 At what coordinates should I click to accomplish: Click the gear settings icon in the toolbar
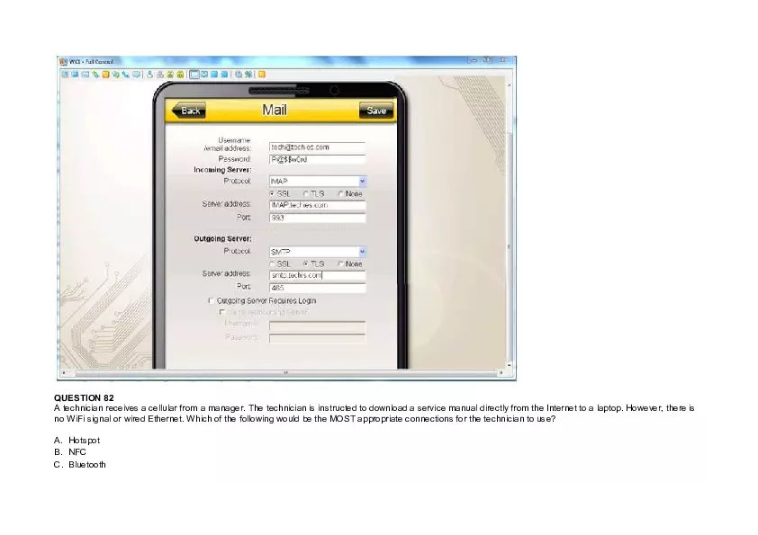coord(239,74)
